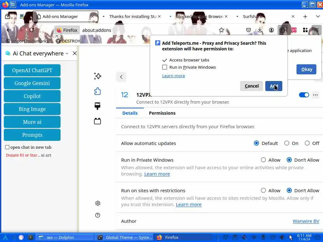Select Allow for sites with restrictions
The image size is (323, 242).
point(263,191)
